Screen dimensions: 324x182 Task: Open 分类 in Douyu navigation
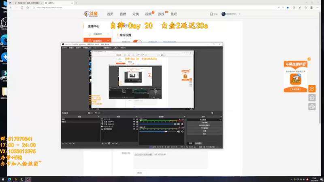(136, 14)
